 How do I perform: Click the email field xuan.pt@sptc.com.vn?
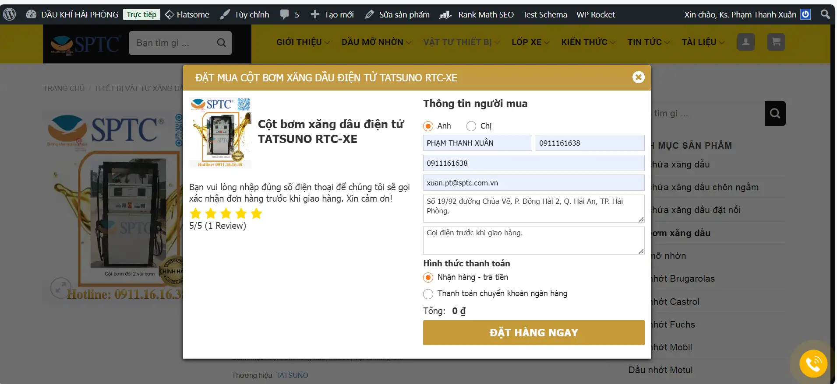pos(533,183)
